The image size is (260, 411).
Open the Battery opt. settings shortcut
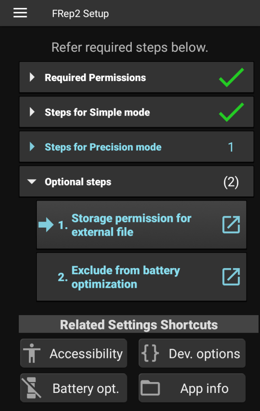click(x=73, y=388)
